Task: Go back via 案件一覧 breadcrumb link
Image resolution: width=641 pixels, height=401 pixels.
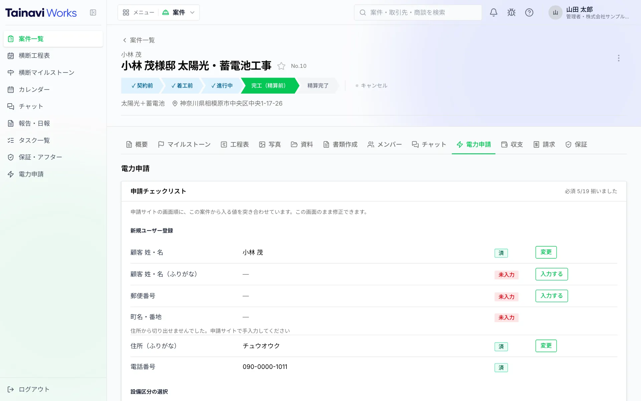Action: point(139,40)
